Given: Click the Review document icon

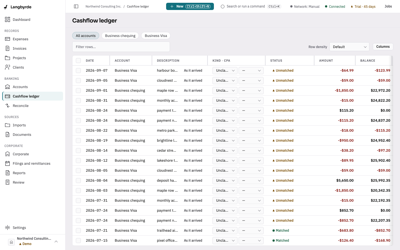Looking at the screenshot, I should (7, 182).
